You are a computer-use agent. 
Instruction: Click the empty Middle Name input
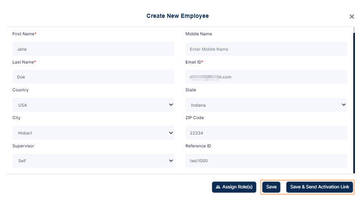click(266, 49)
